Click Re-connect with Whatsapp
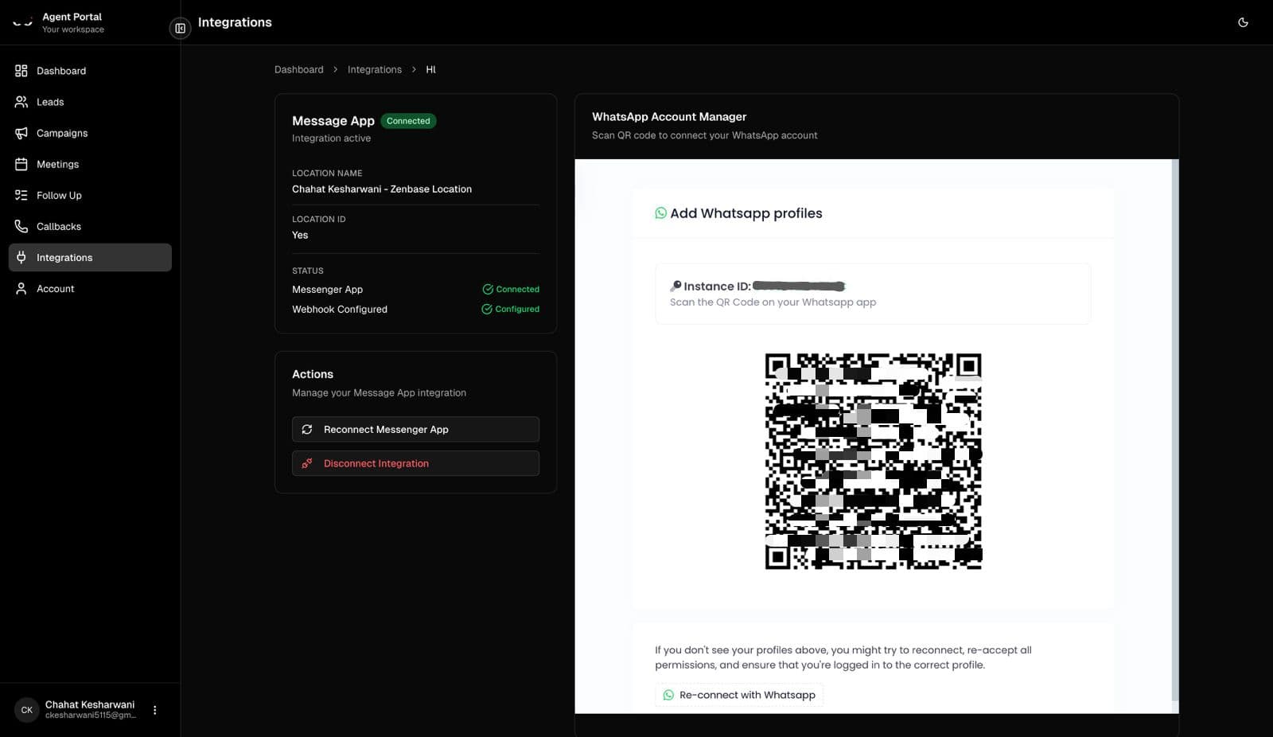 tap(738, 694)
